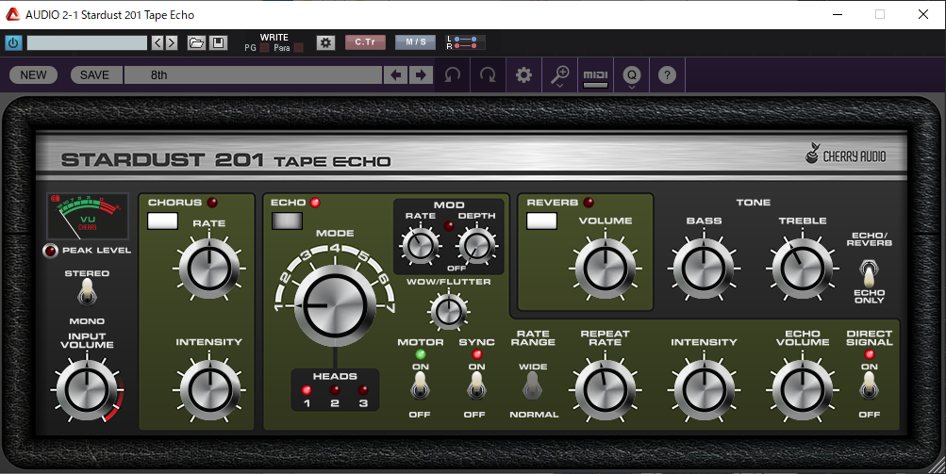
Task: Click the WOW/FLUTTER knob
Action: pyautogui.click(x=448, y=311)
